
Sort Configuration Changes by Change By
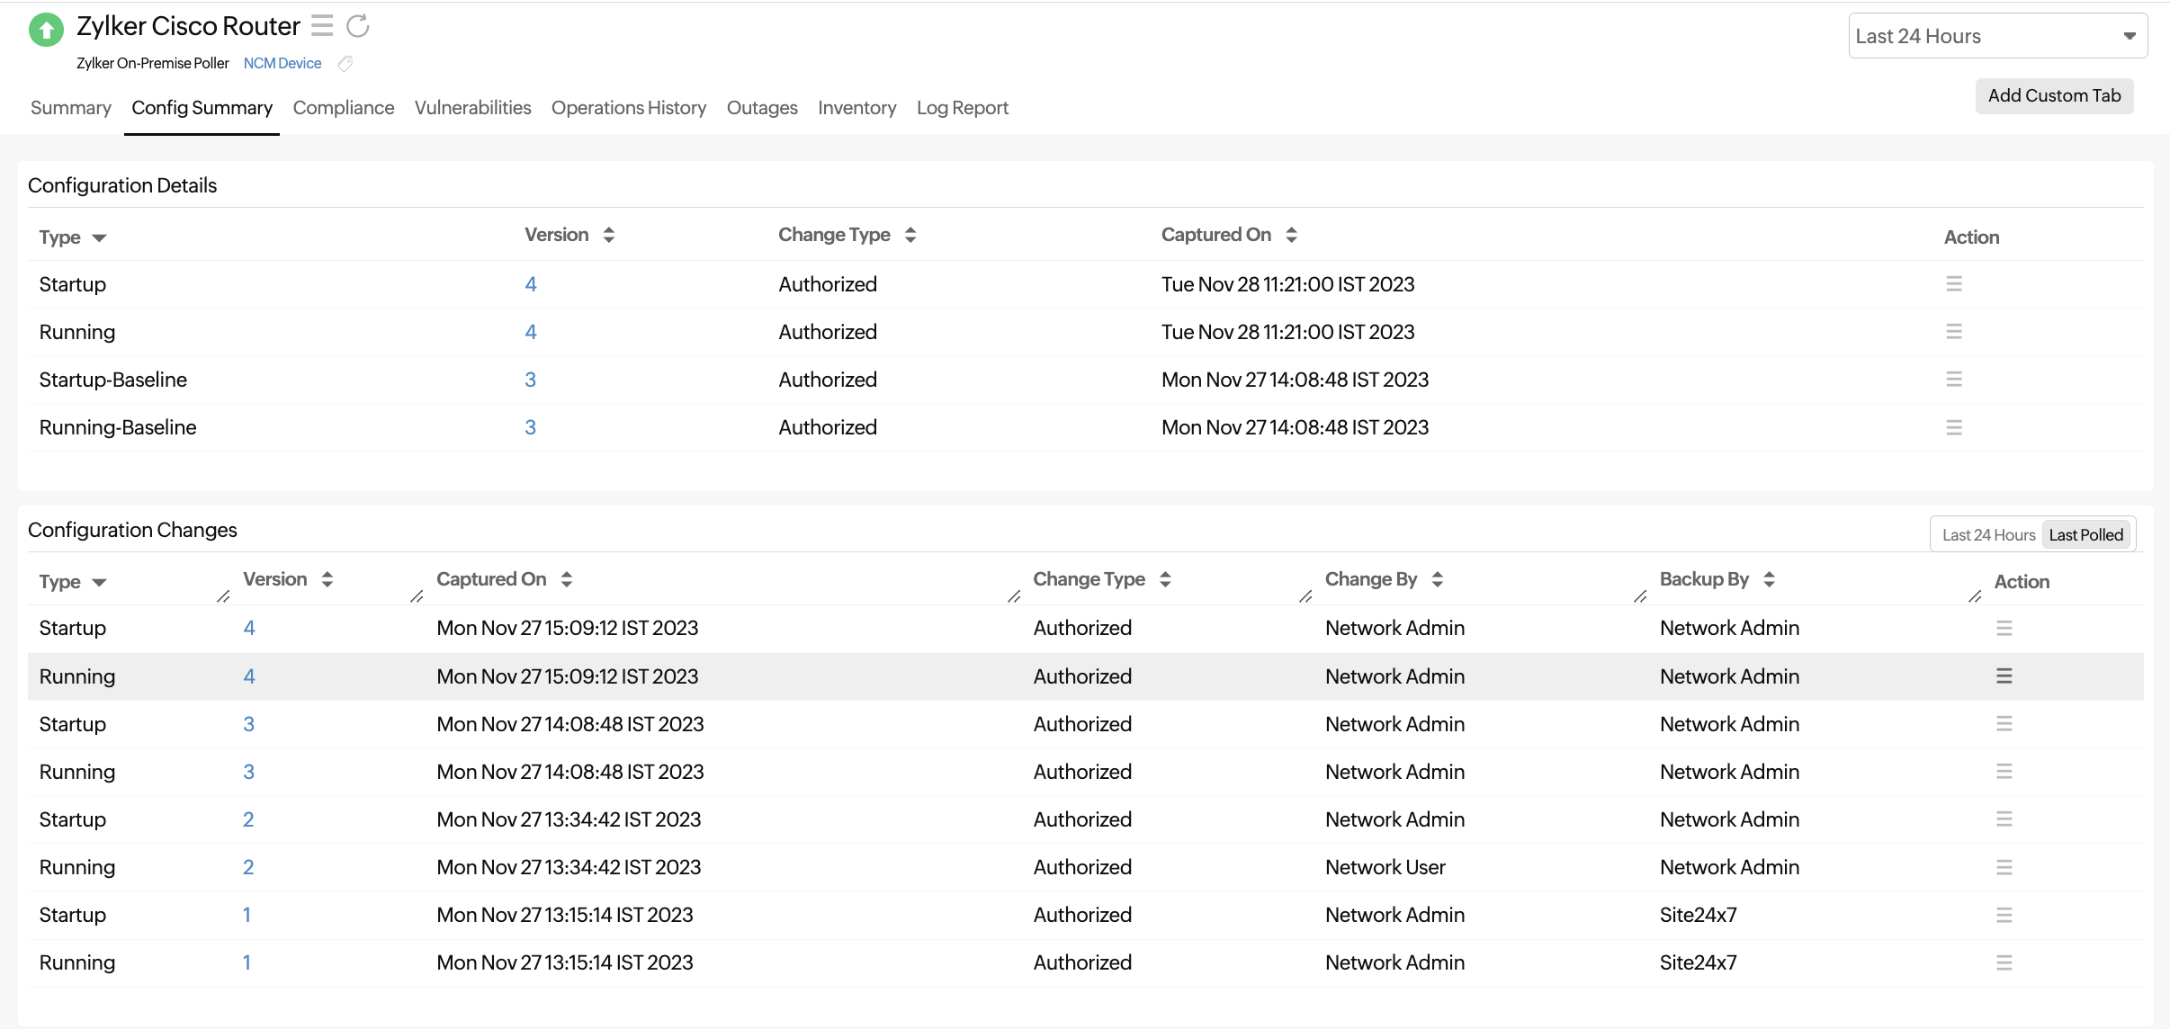(x=1438, y=579)
